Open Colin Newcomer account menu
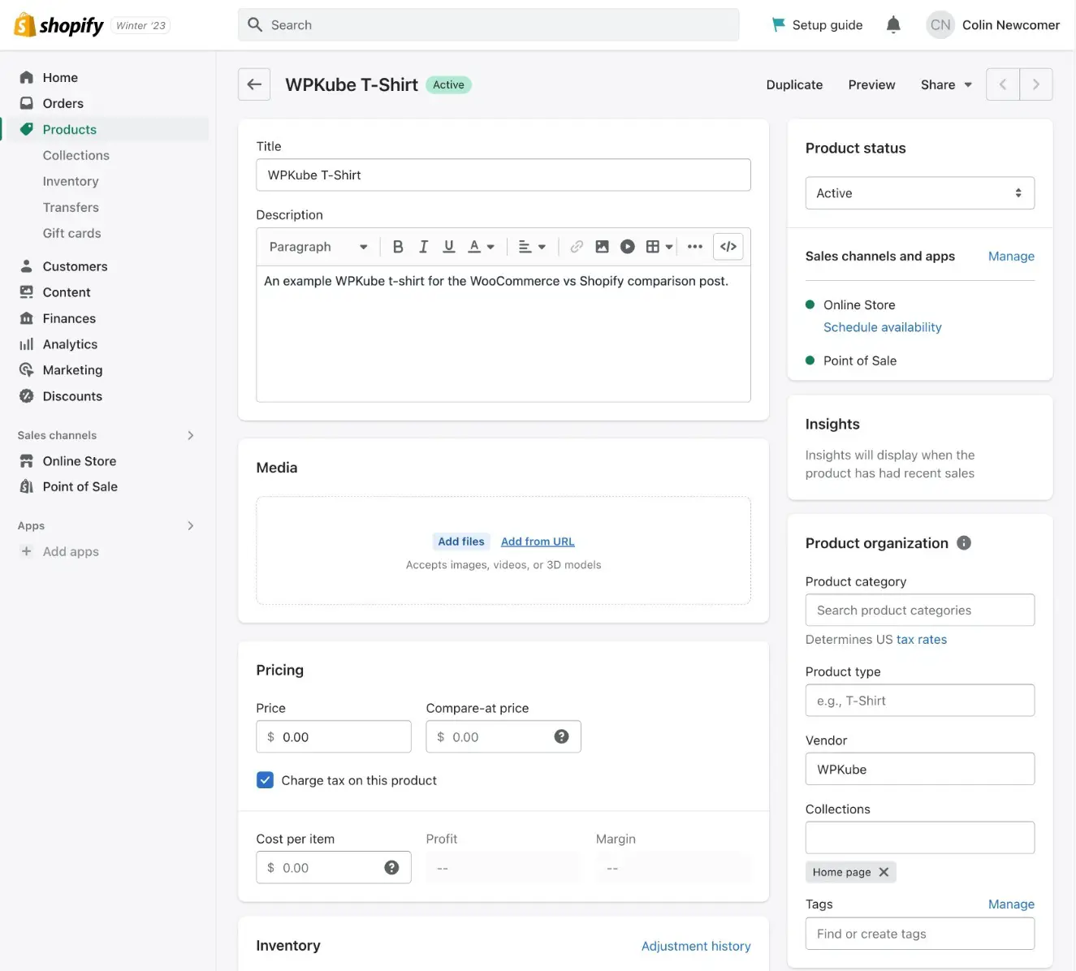The width and height of the screenshot is (1076, 971). (993, 25)
